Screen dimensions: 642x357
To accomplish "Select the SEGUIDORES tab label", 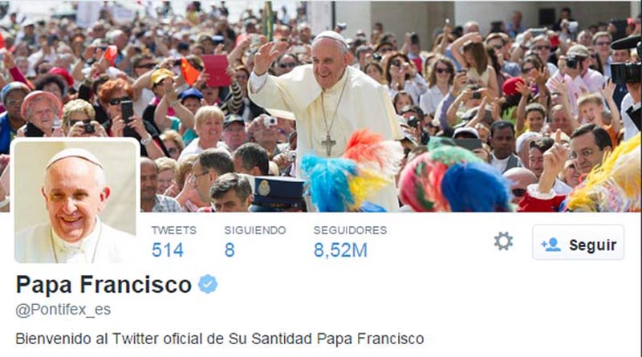I will click(350, 230).
